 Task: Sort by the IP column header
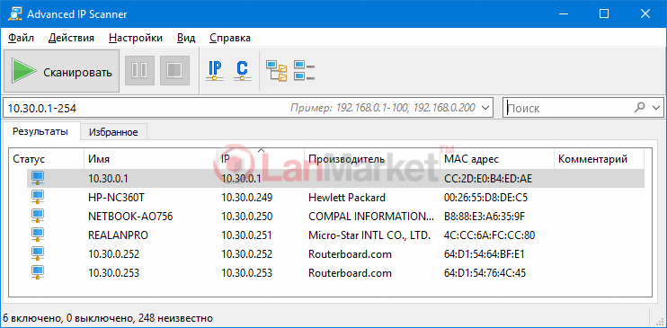tap(261, 159)
